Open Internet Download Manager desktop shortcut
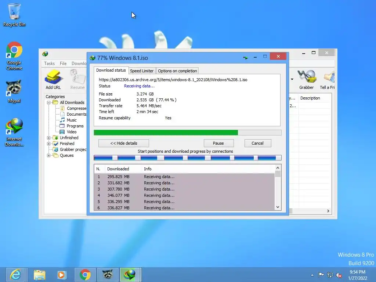 click(14, 132)
